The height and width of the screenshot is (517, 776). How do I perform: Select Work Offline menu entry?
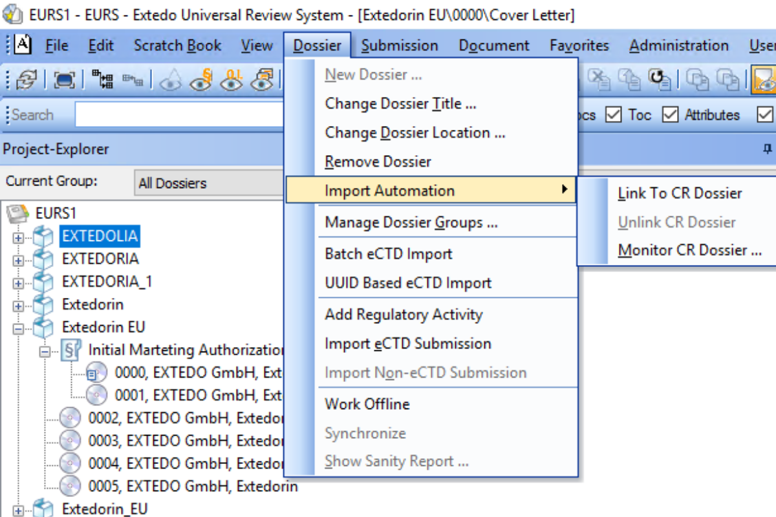tap(367, 404)
